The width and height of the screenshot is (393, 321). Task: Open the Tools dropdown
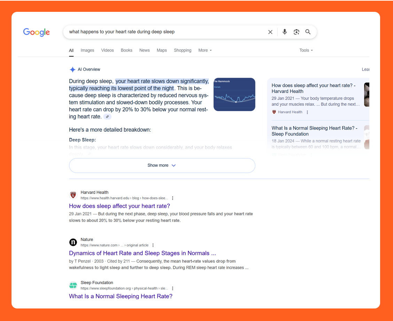pos(306,50)
